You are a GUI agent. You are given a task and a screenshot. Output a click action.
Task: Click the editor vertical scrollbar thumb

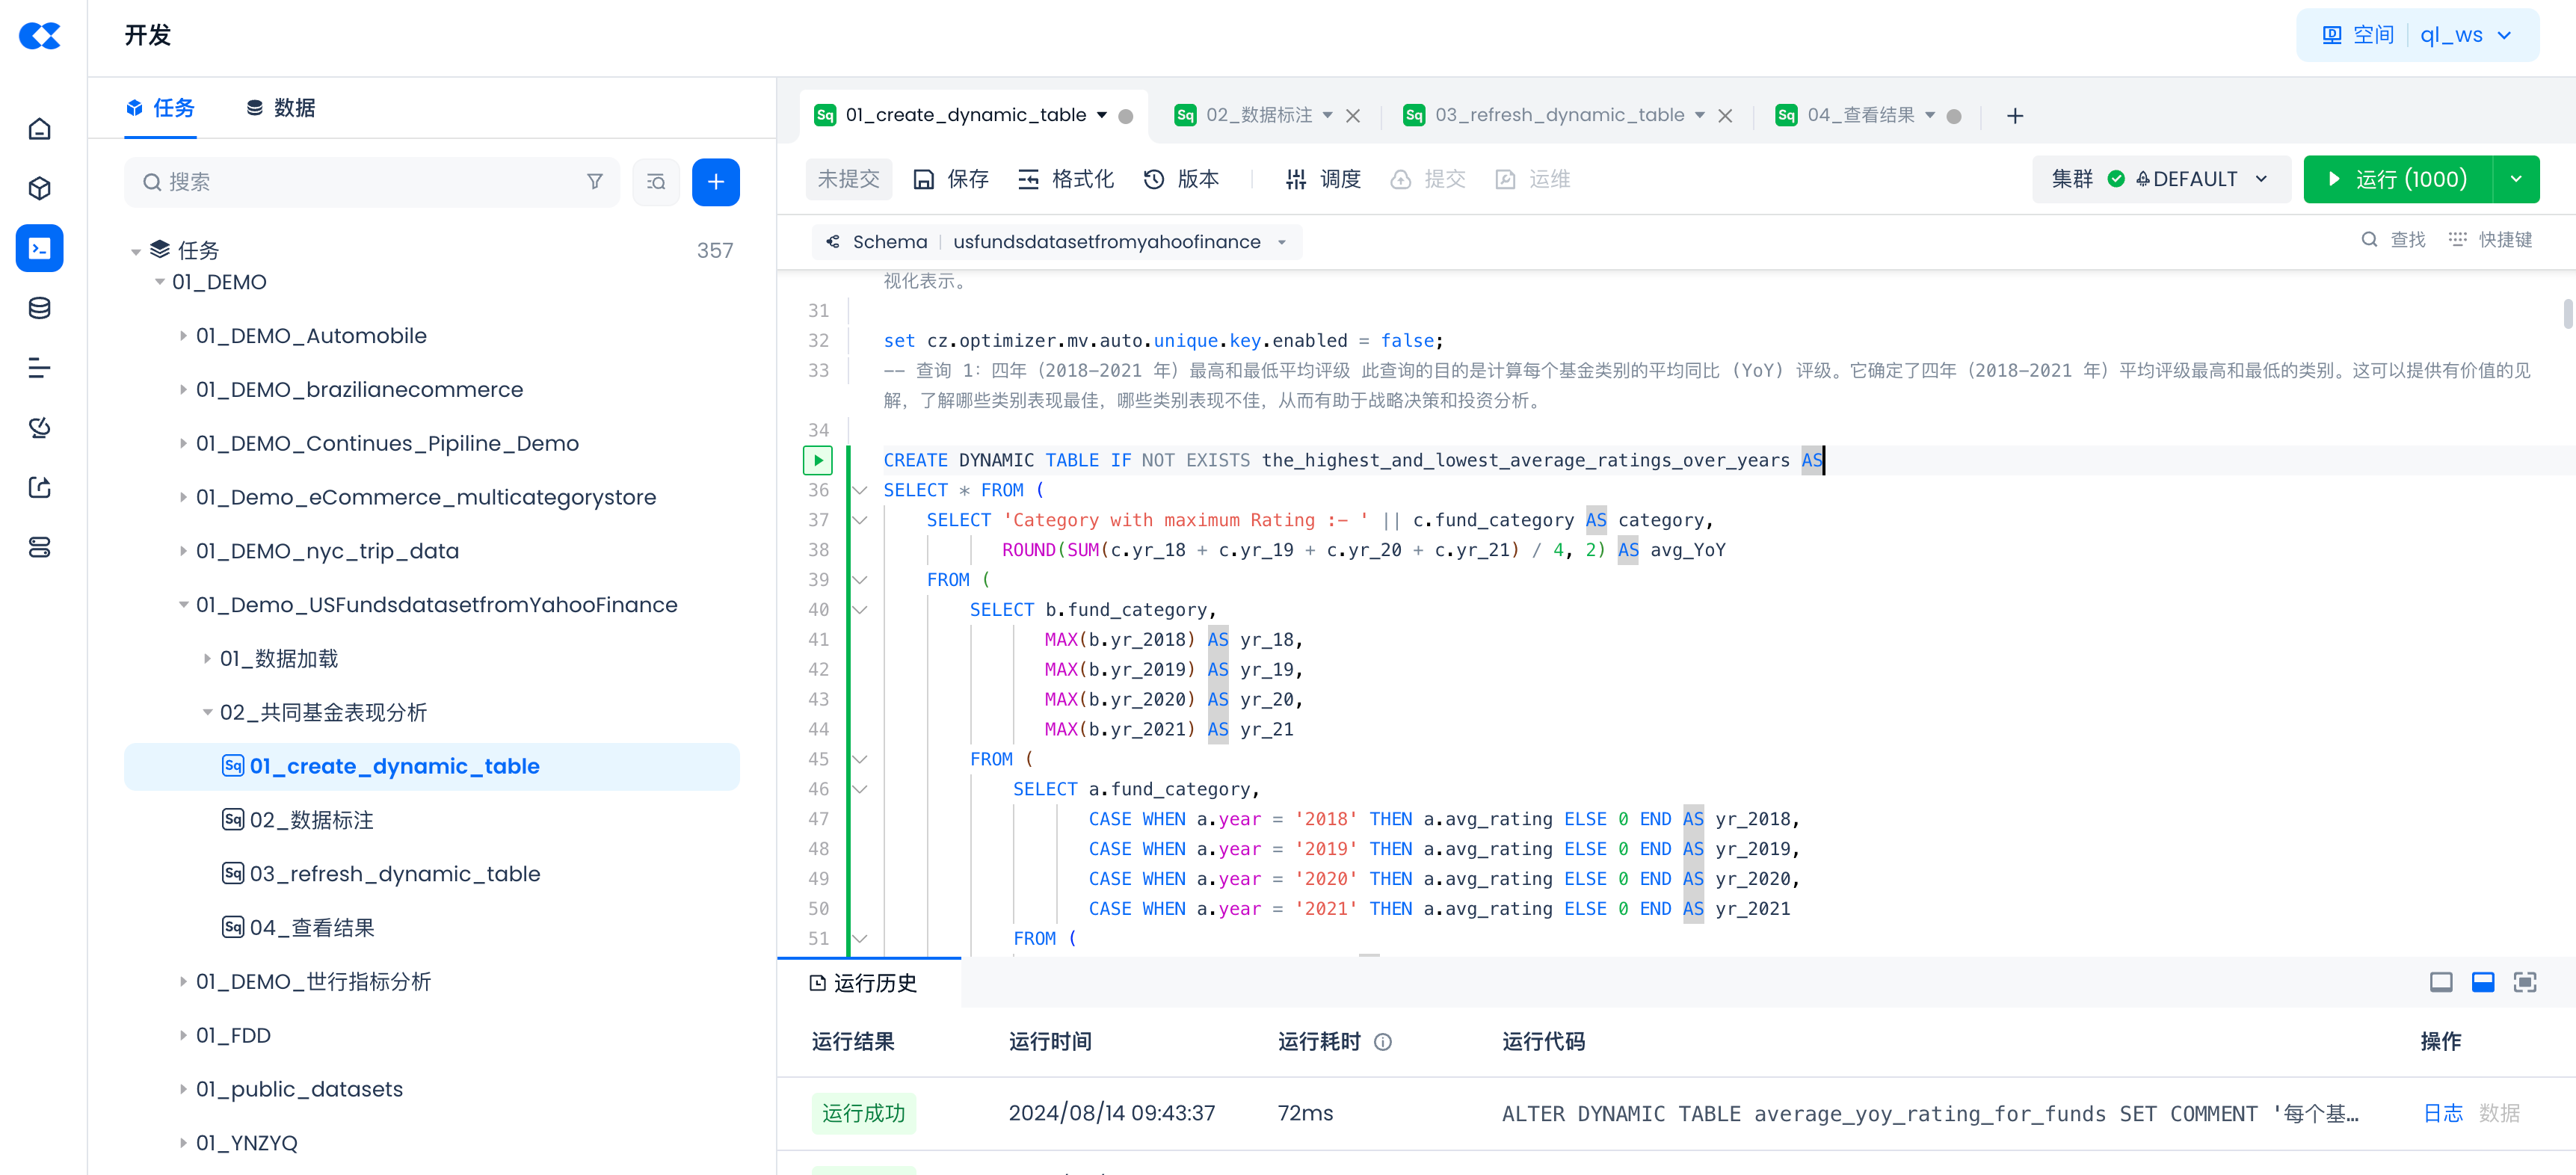click(x=2567, y=313)
